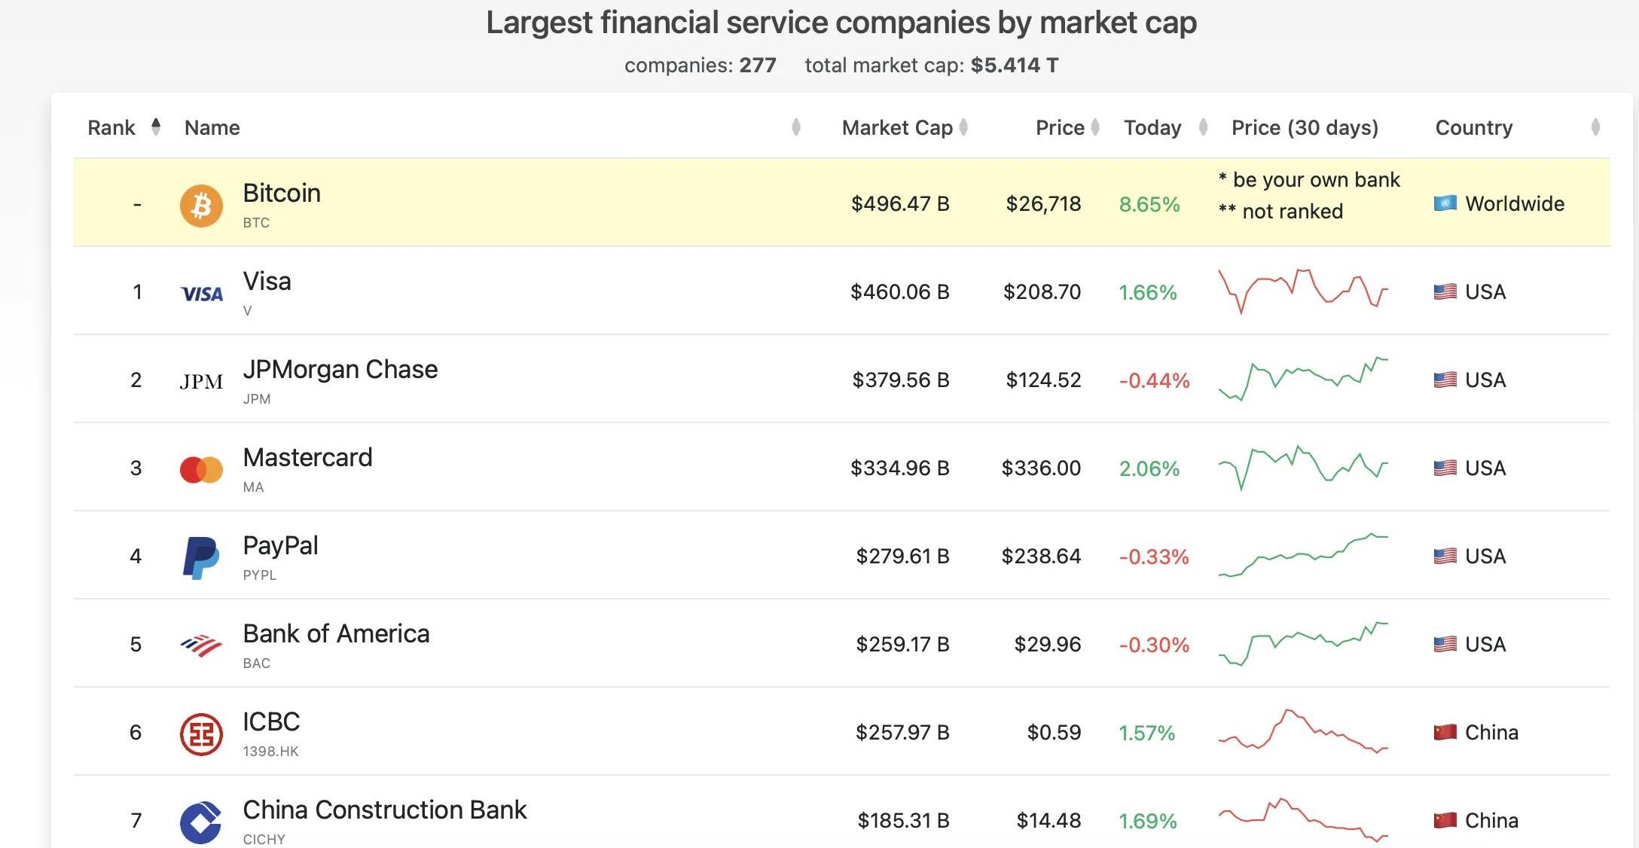Open the Mastercard company name link

point(307,458)
